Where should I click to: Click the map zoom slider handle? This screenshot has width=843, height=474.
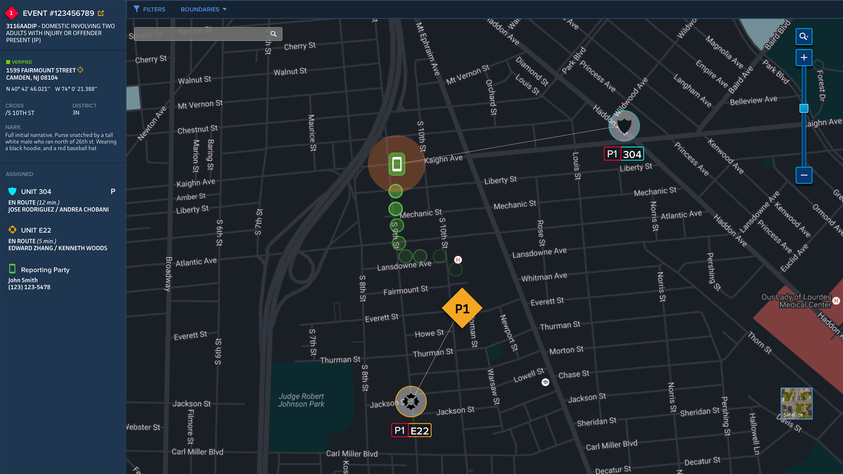pos(804,108)
